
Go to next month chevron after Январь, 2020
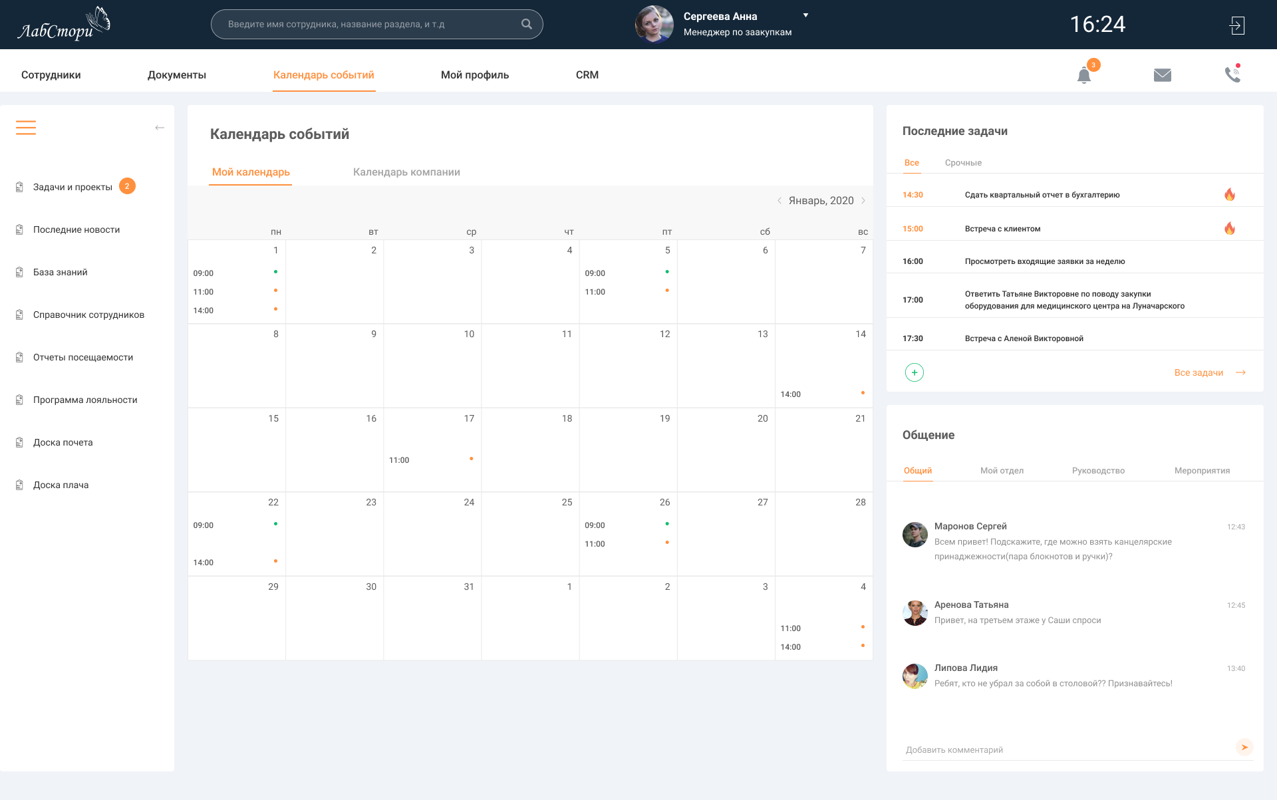click(x=863, y=200)
